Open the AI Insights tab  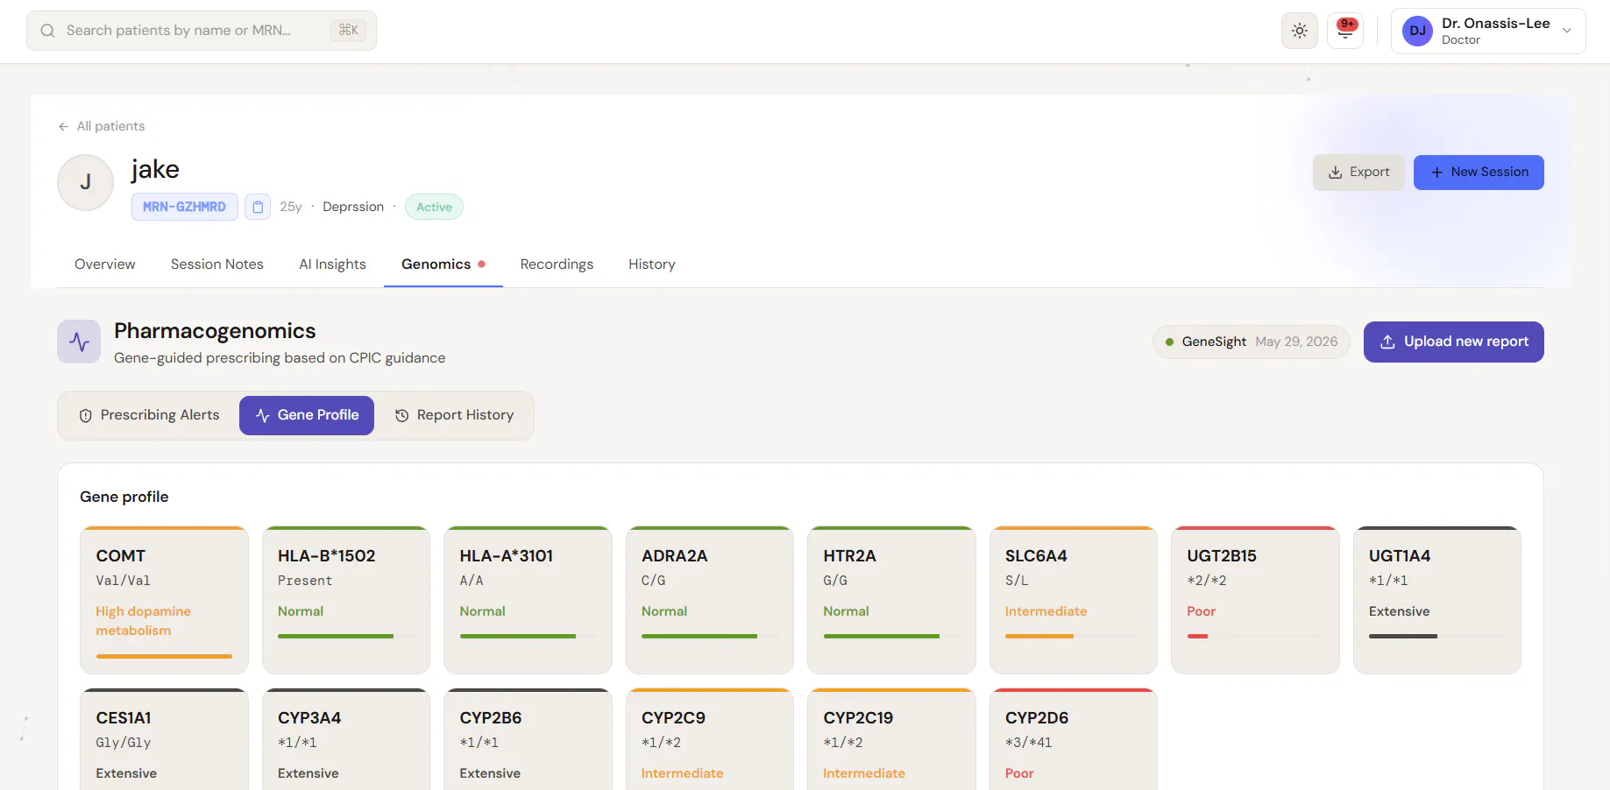332,265
